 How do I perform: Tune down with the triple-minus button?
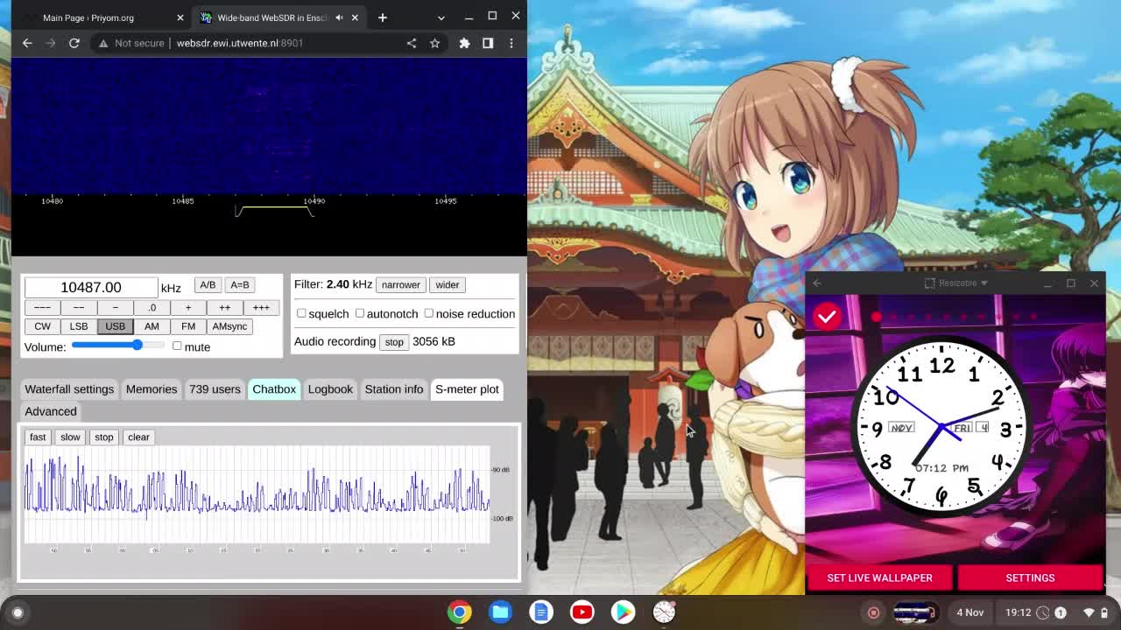pos(42,308)
